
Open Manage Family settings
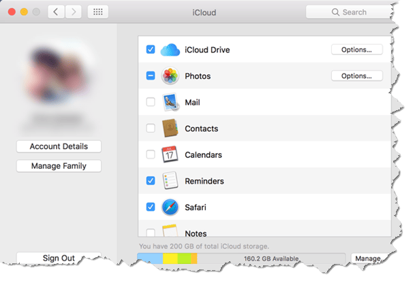(59, 166)
